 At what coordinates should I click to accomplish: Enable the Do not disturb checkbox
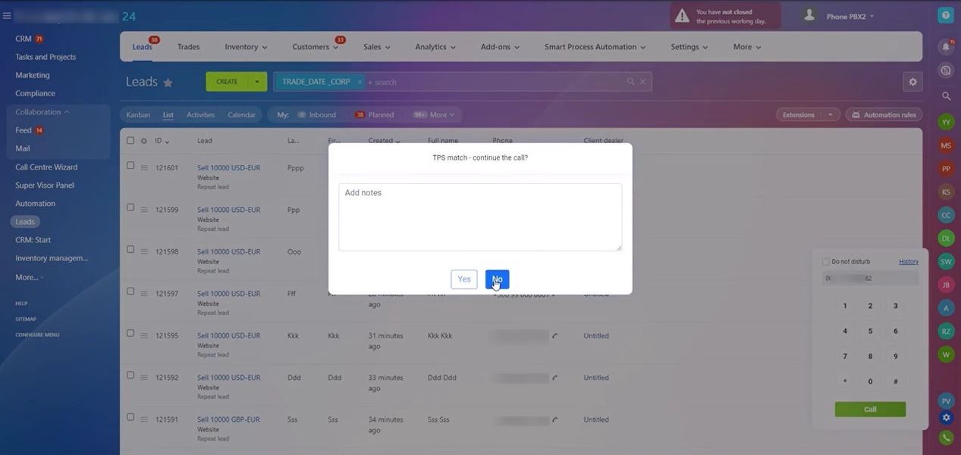pos(826,262)
